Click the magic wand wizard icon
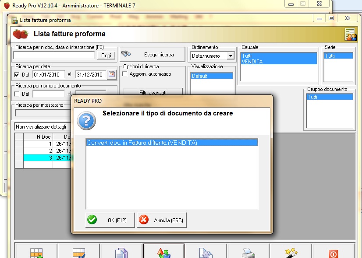The width and height of the screenshot is (362, 258). 291,253
